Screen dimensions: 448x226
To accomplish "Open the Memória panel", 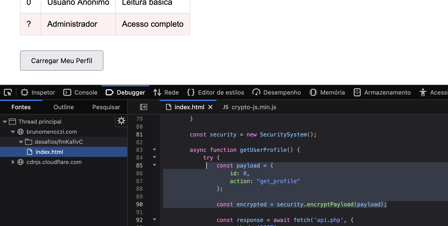I will click(327, 93).
